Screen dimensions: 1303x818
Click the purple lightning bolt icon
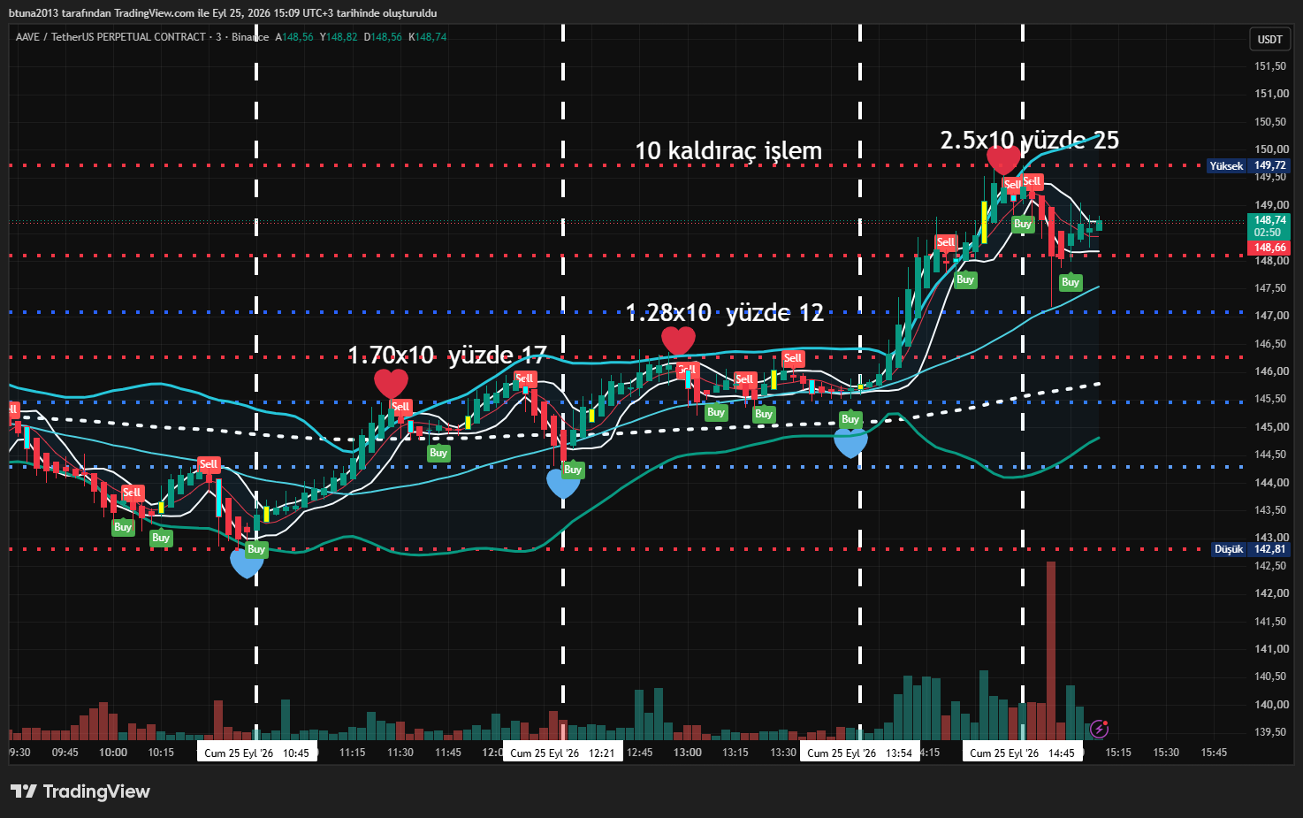click(x=1099, y=729)
